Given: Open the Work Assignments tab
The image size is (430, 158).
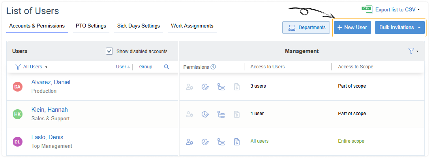Looking at the screenshot, I should (x=192, y=26).
